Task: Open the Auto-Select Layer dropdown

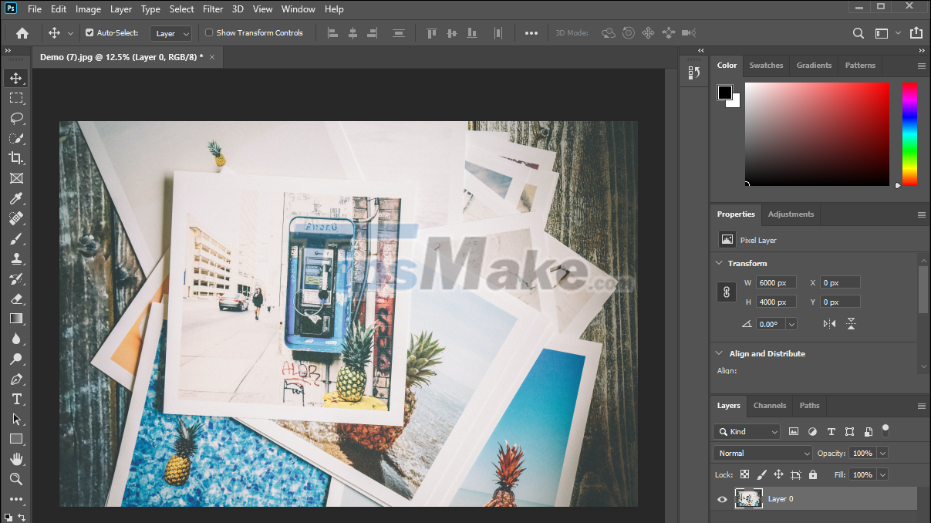Action: [171, 33]
